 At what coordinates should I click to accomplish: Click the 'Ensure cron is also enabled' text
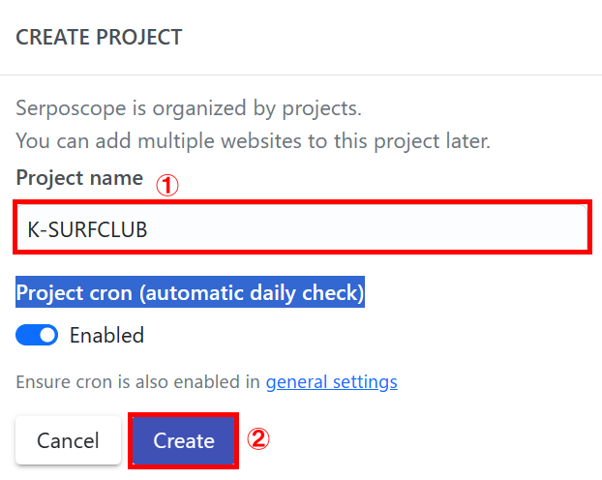point(139,381)
